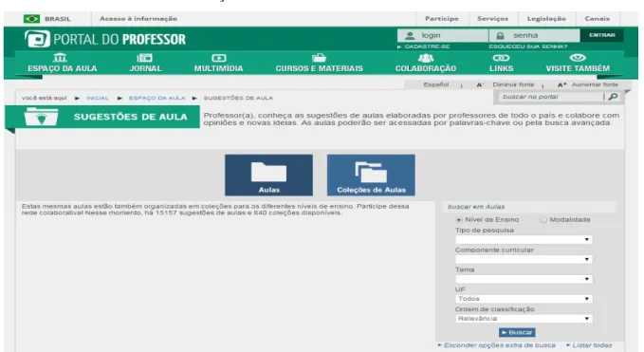Viewport: 644px width, 352px height.
Task: Click the Diminuir fonte link
Action: 513,84
